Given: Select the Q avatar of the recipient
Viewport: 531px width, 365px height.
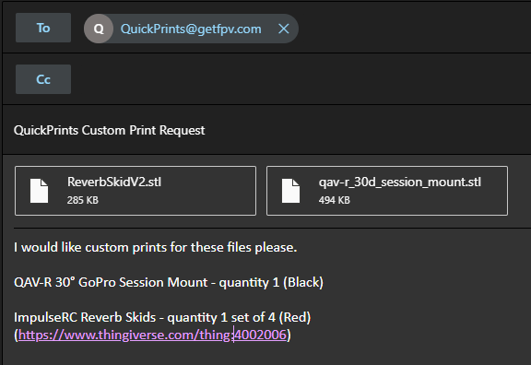Looking at the screenshot, I should pyautogui.click(x=99, y=29).
